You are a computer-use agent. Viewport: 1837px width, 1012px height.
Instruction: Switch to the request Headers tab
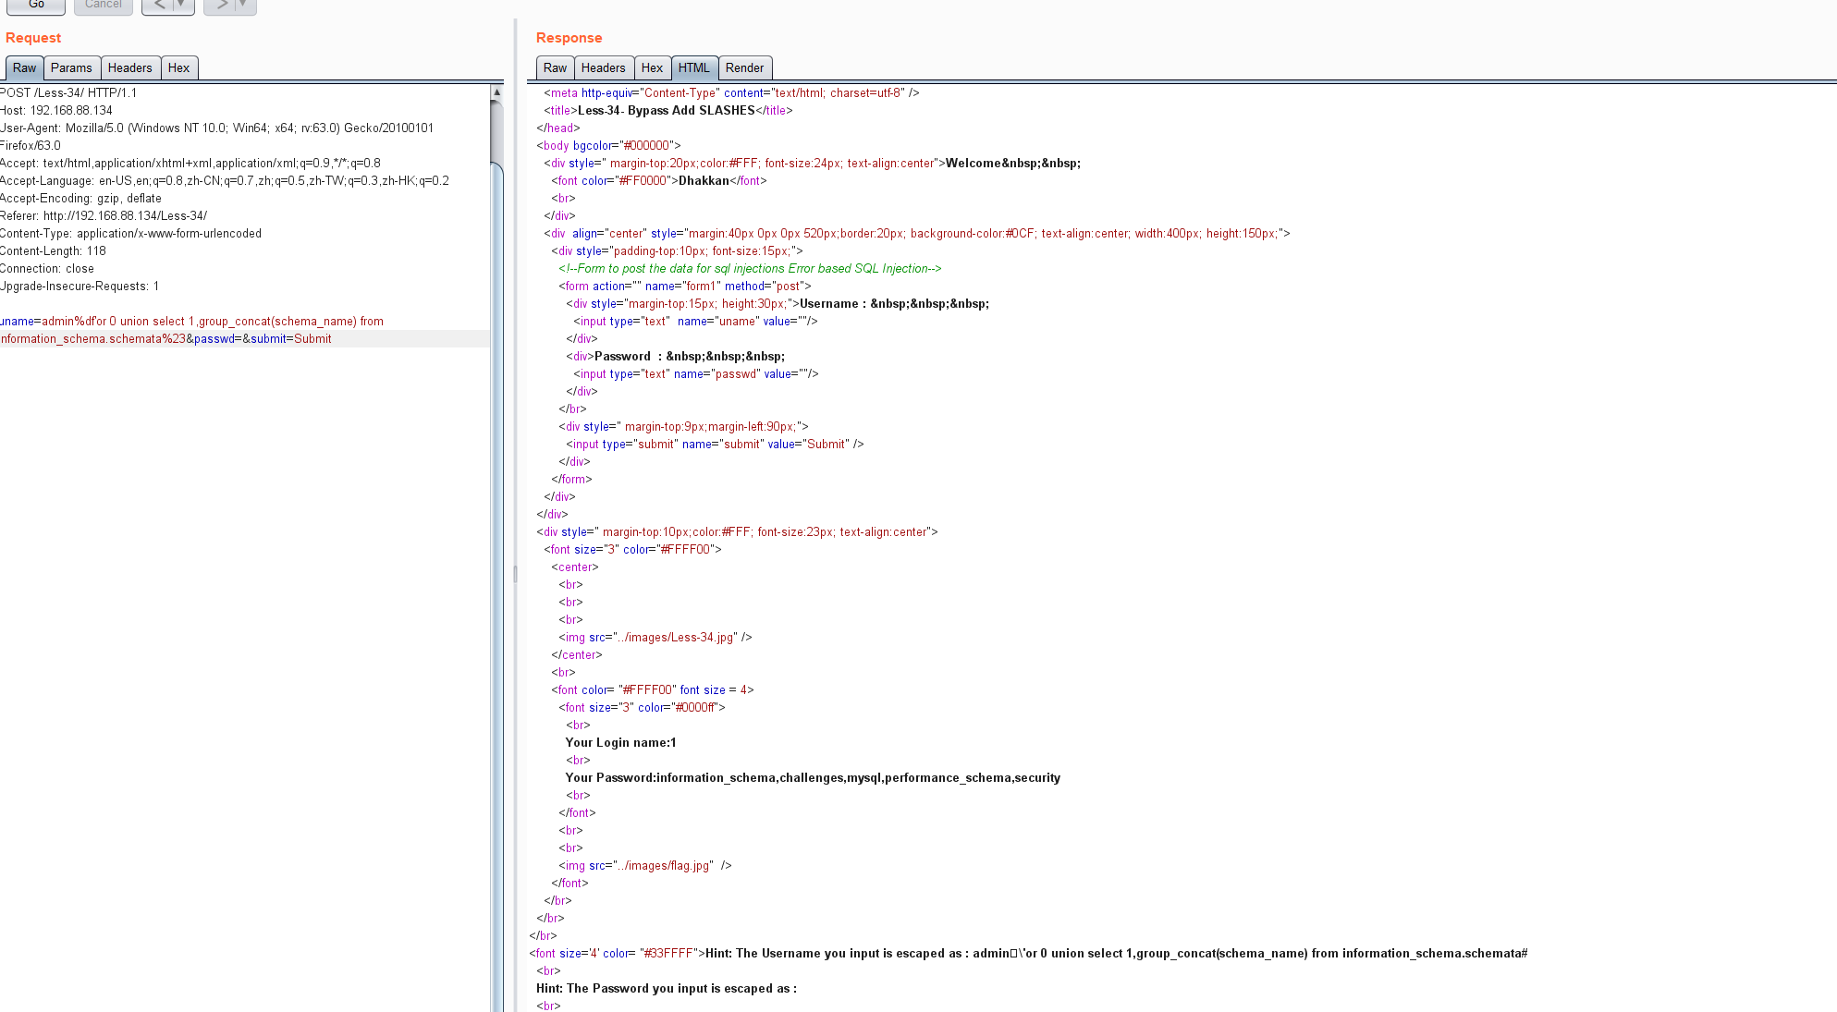click(129, 68)
